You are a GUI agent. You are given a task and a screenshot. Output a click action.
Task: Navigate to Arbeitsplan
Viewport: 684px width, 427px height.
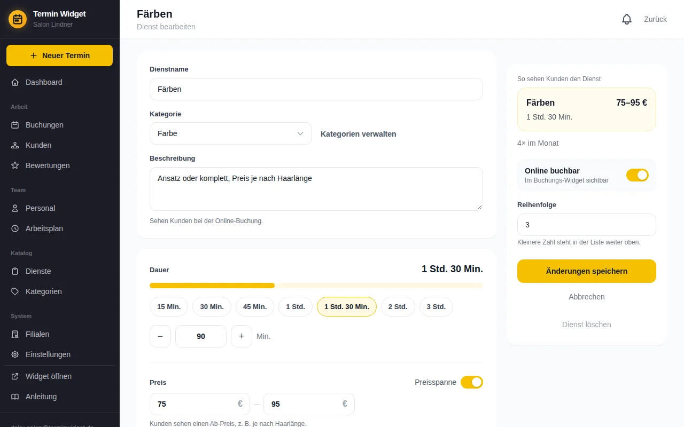coord(60,228)
